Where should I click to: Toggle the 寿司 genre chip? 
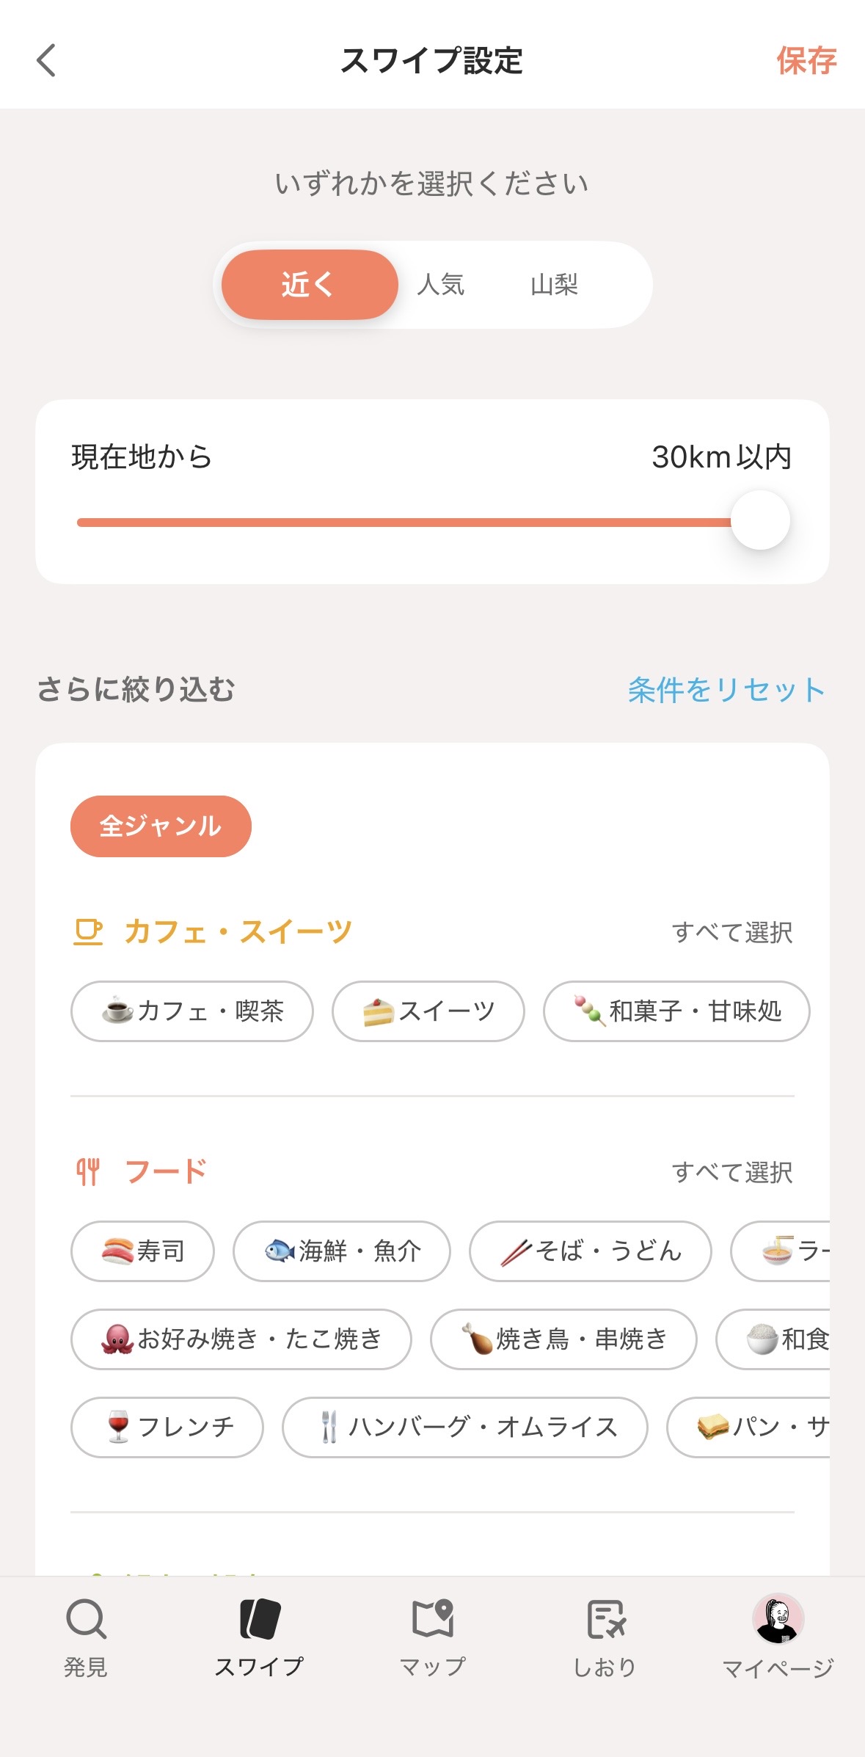pyautogui.click(x=142, y=1251)
